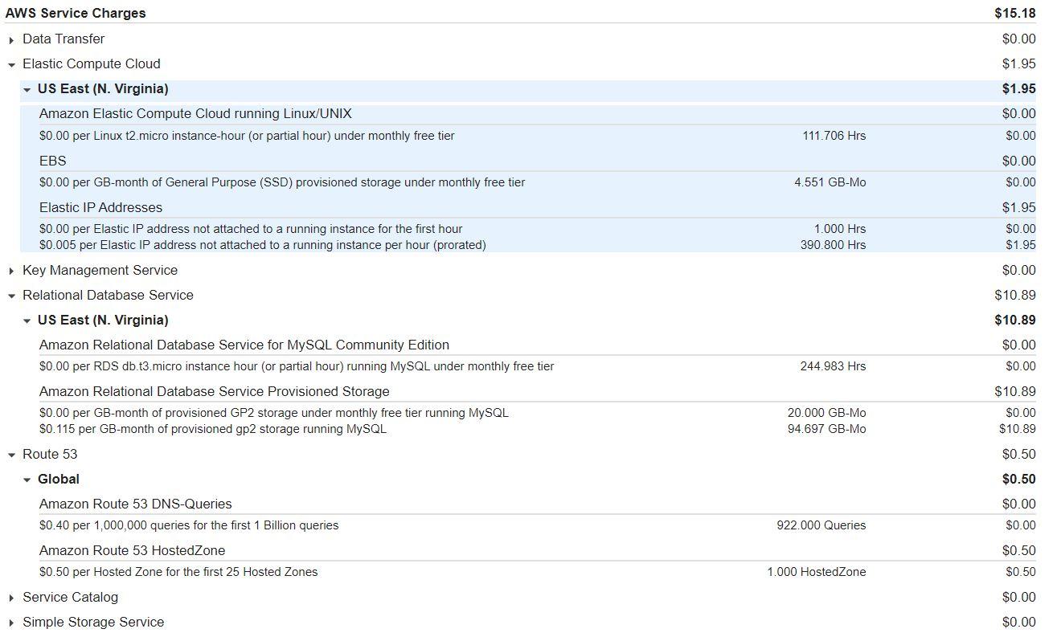The width and height of the screenshot is (1057, 637).
Task: Click the 1.000 HostedZone usage value
Action: coord(817,572)
